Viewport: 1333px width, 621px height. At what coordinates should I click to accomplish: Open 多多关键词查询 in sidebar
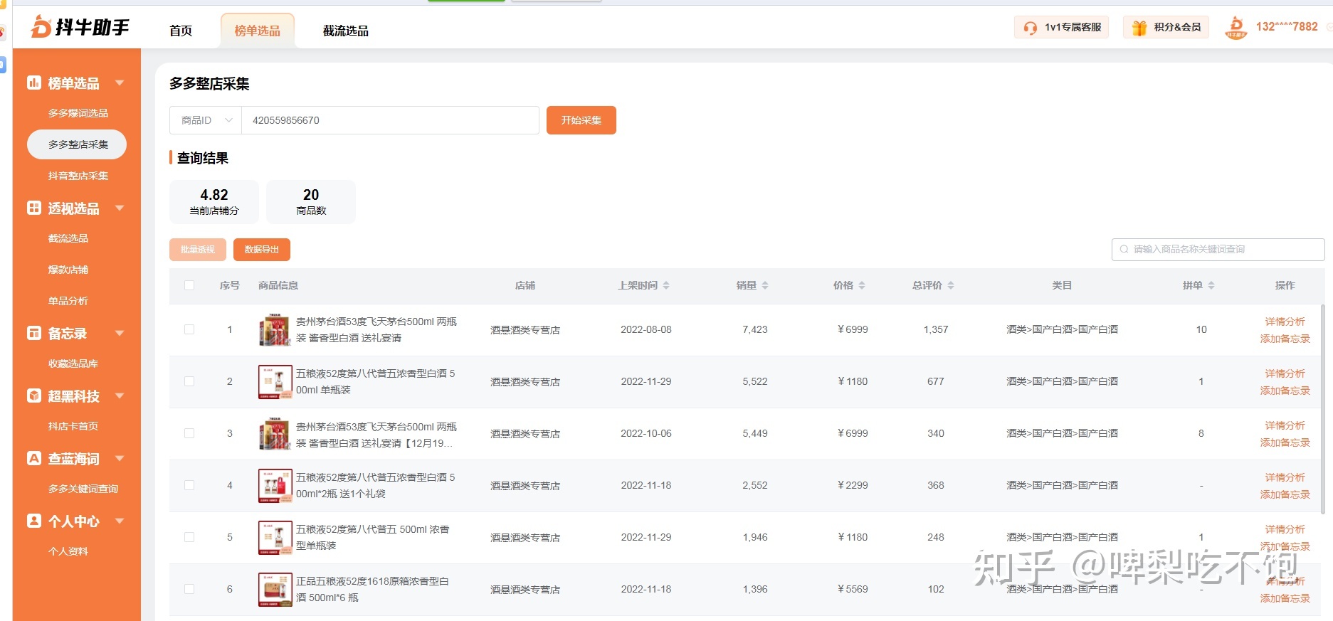83,489
